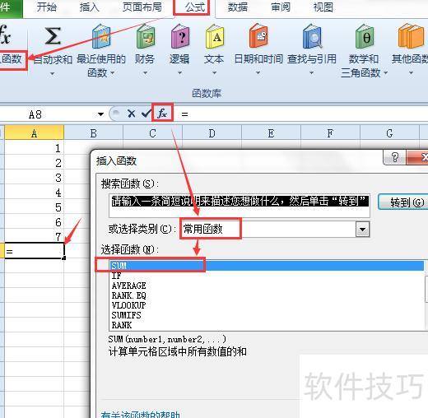The height and width of the screenshot is (418, 428).
Task: Open the Lookup and Reference functions icon
Action: point(312,36)
